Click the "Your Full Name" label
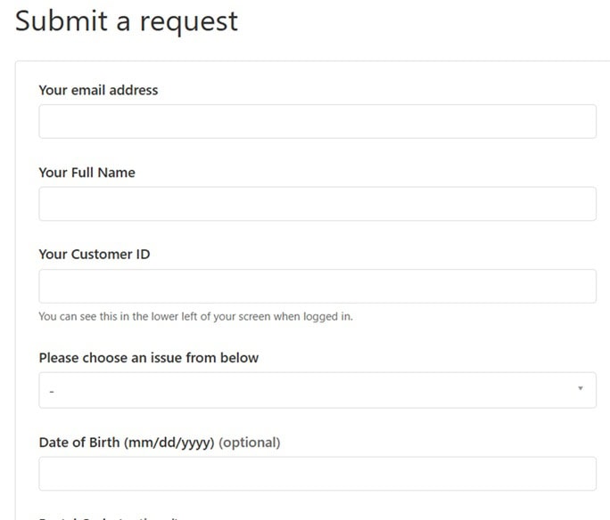This screenshot has width=610, height=520. (x=87, y=173)
